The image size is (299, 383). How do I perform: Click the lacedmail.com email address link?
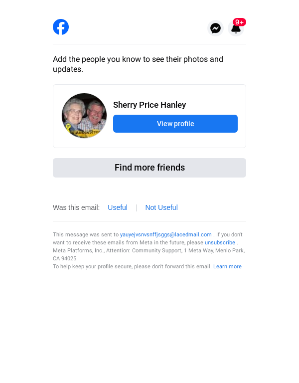pyautogui.click(x=166, y=234)
